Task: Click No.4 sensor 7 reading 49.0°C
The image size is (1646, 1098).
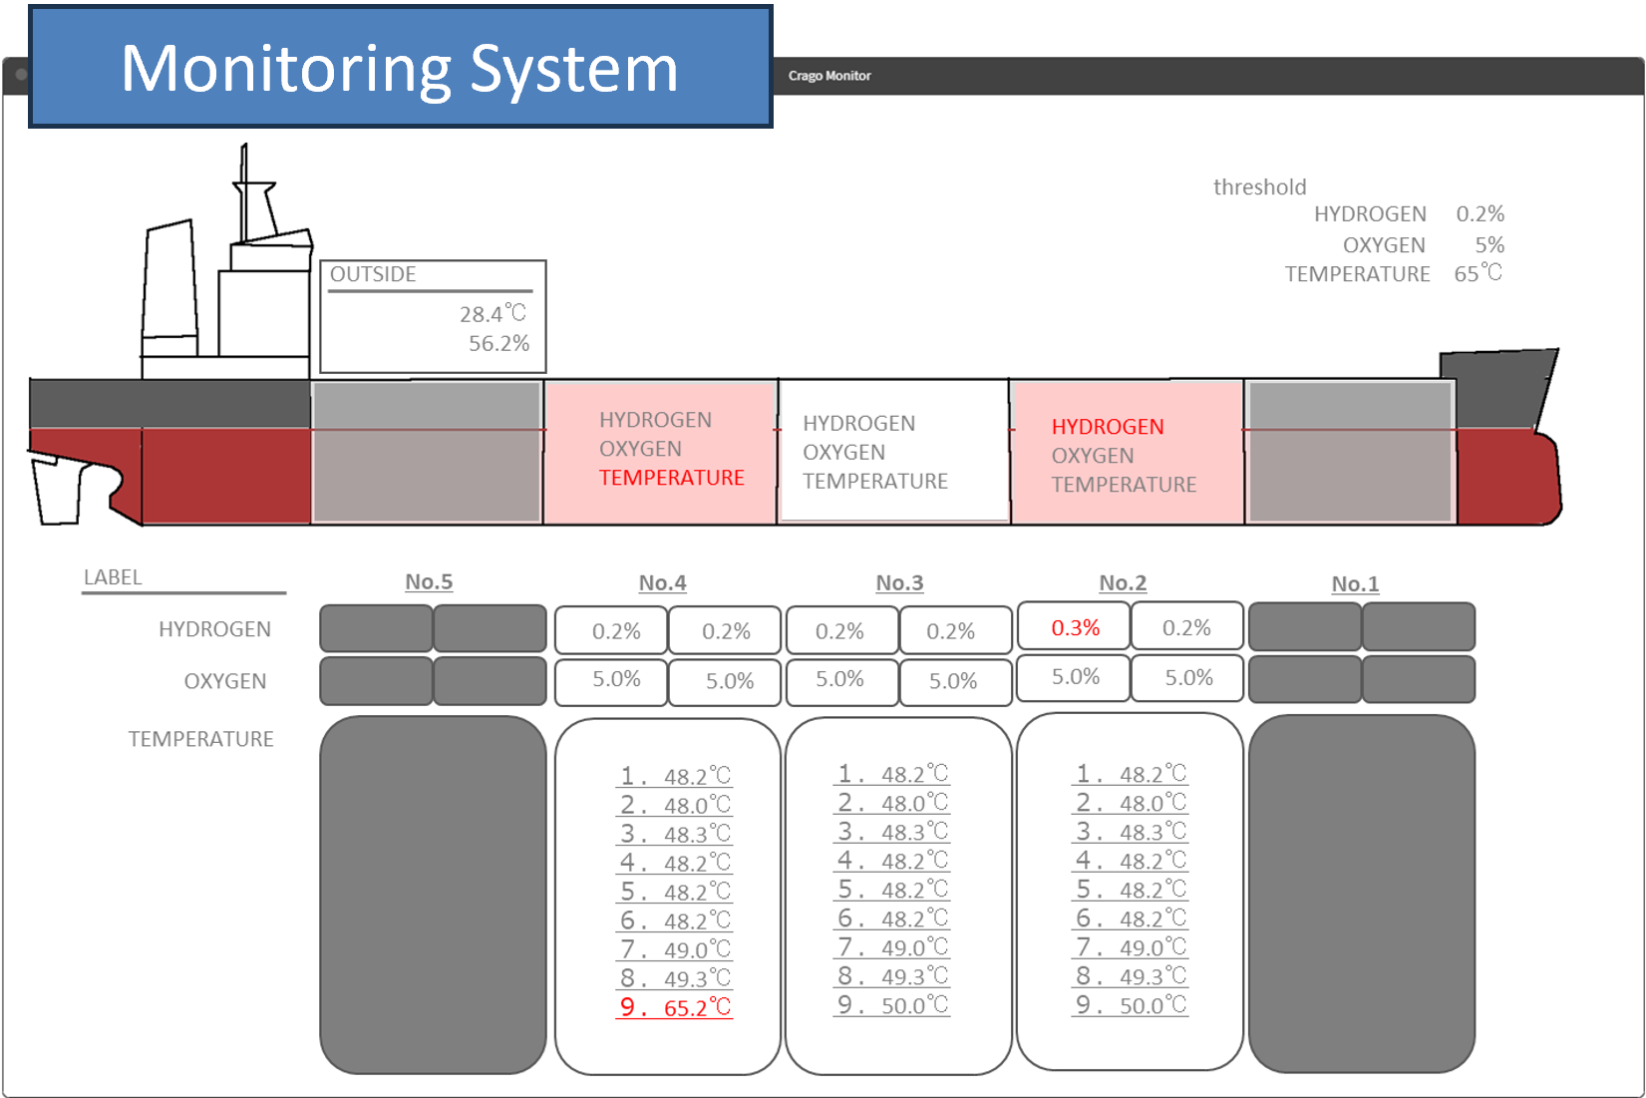Action: pyautogui.click(x=675, y=949)
